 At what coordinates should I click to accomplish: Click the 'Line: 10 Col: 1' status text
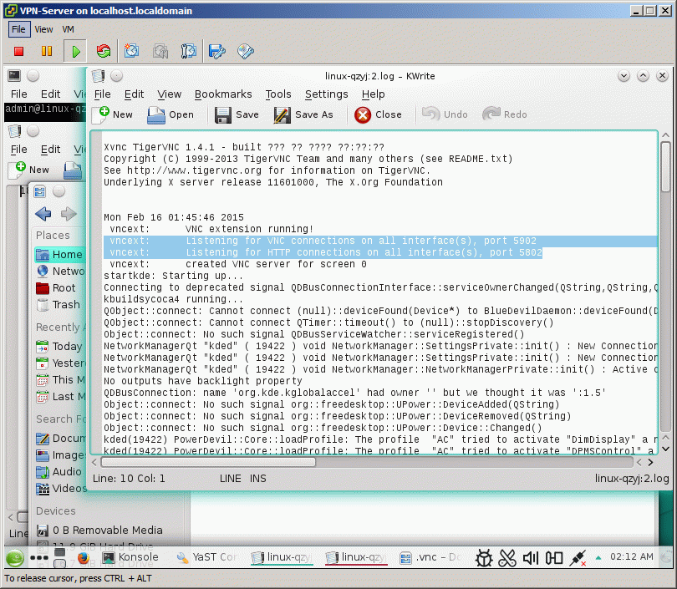pyautogui.click(x=129, y=479)
